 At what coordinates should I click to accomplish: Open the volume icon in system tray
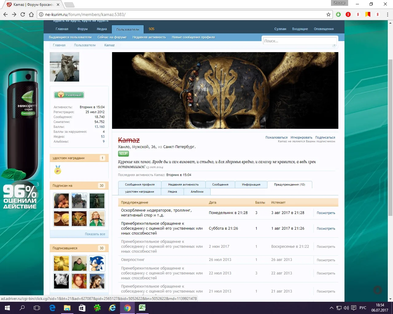pos(347,308)
